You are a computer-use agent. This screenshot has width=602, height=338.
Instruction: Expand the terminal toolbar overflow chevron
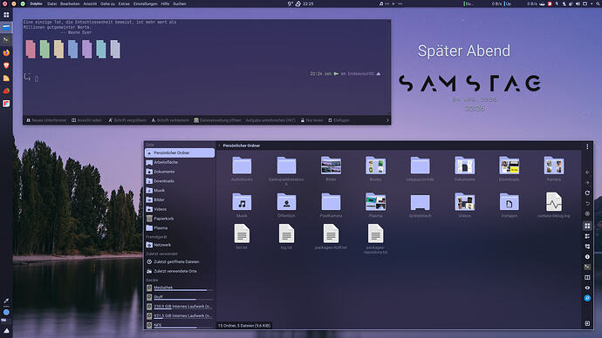click(387, 120)
